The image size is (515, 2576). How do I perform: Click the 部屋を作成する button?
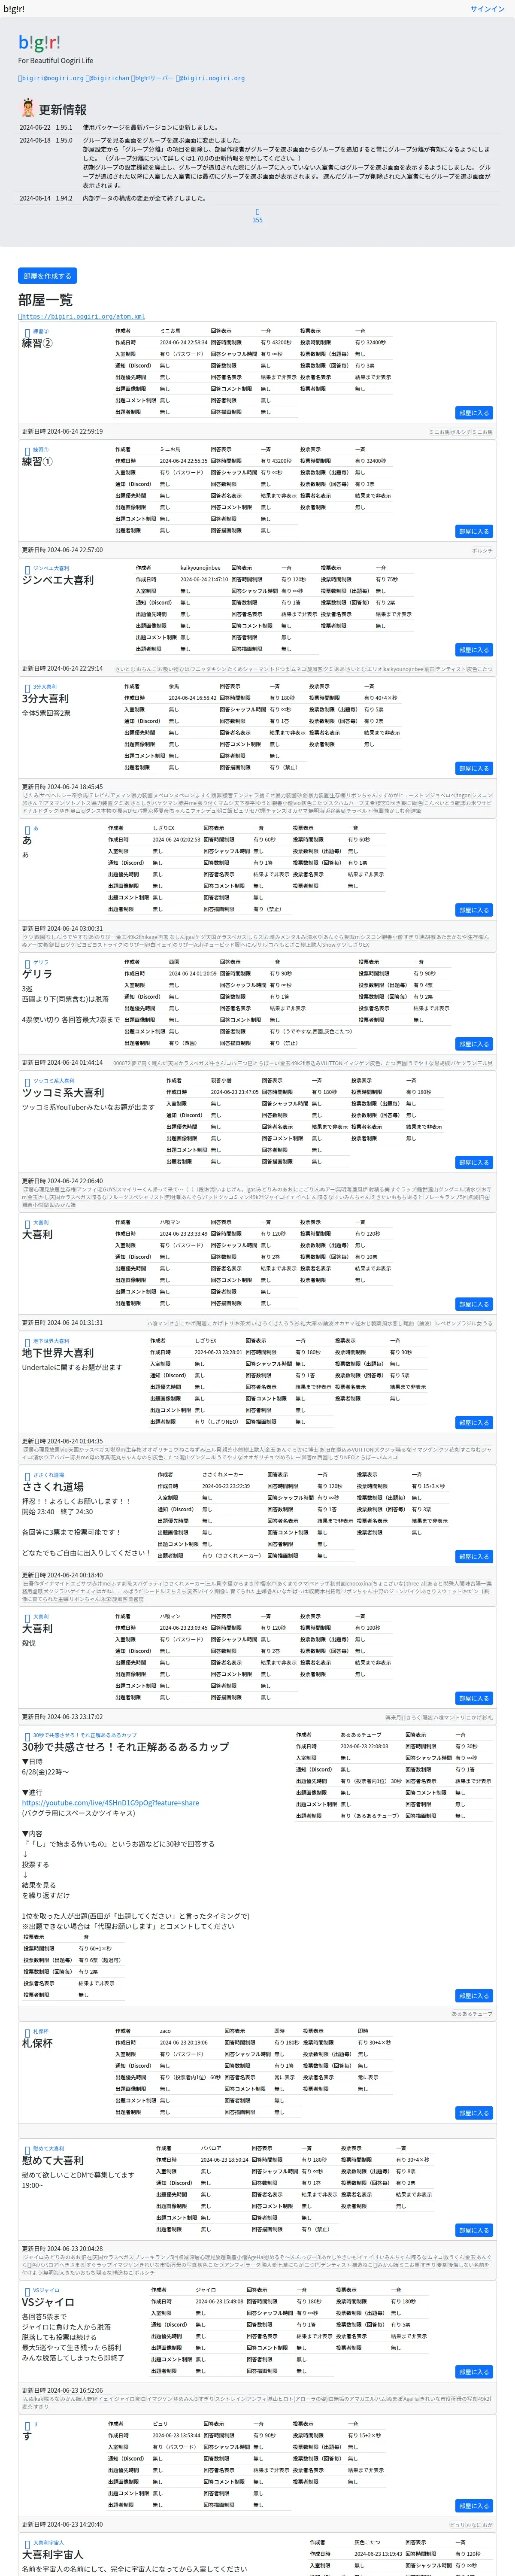(x=47, y=275)
